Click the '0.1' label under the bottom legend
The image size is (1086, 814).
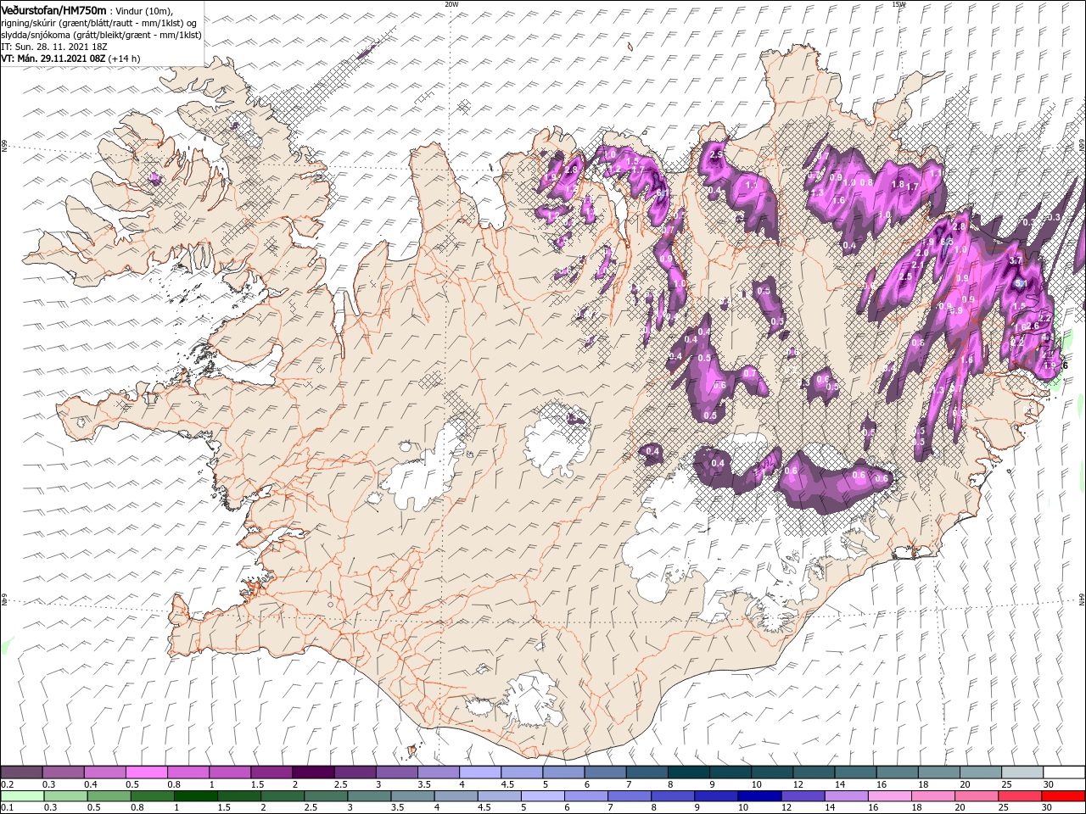[x=6, y=807]
